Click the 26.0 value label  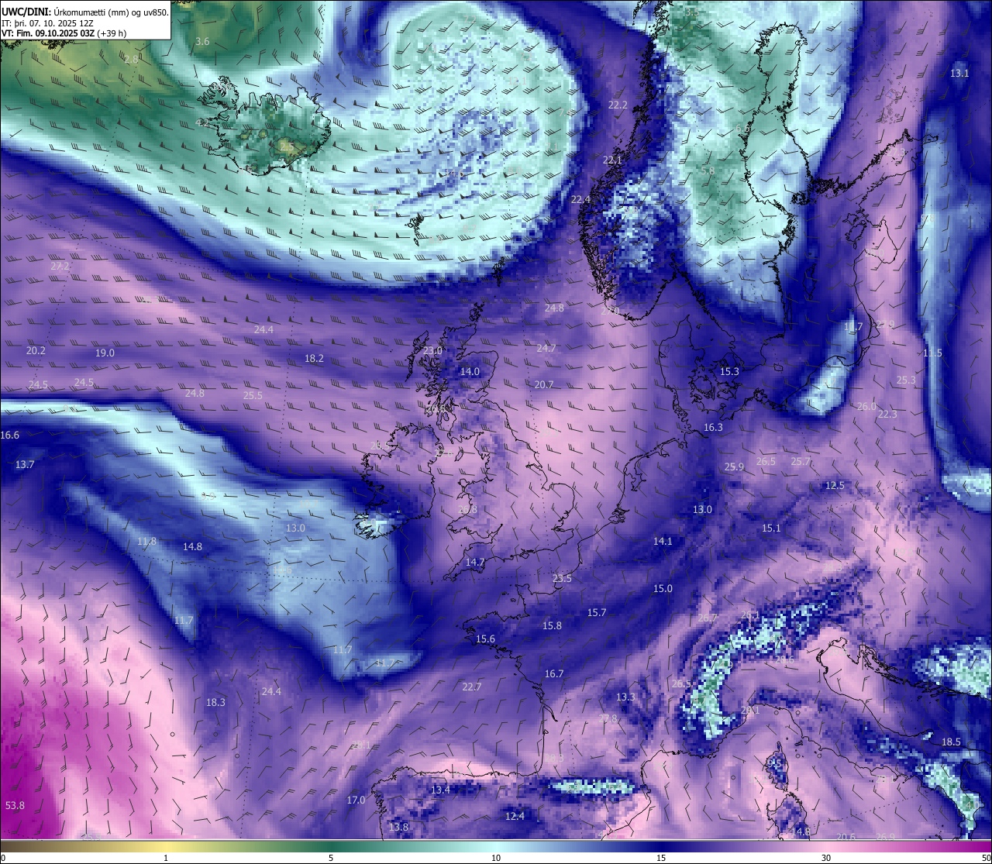pos(866,406)
